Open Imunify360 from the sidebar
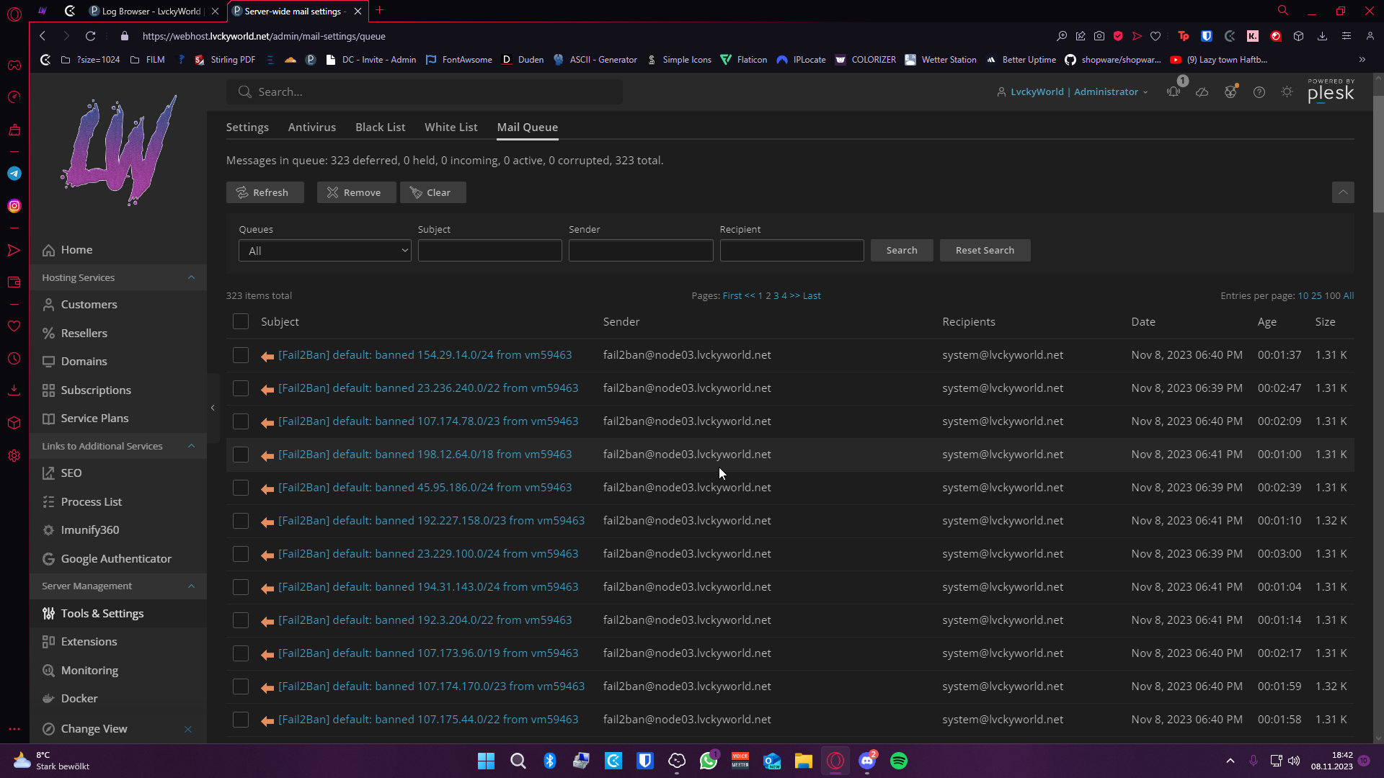The width and height of the screenshot is (1384, 778). (x=89, y=529)
